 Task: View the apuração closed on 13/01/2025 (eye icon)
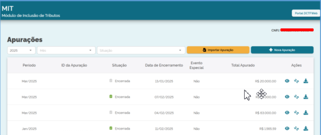tap(287, 81)
